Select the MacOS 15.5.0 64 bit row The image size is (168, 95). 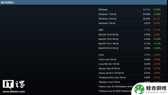click(x=132, y=34)
